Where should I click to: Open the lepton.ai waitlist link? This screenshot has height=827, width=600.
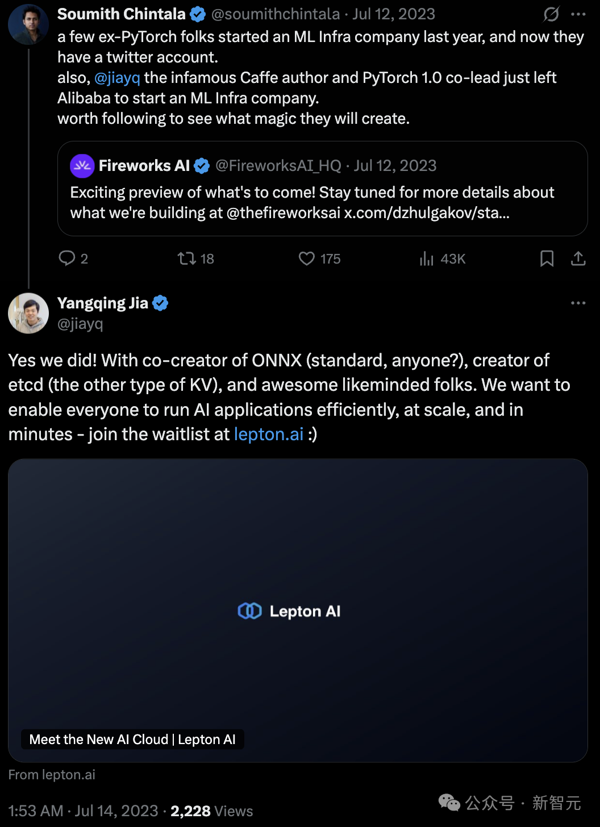(269, 435)
